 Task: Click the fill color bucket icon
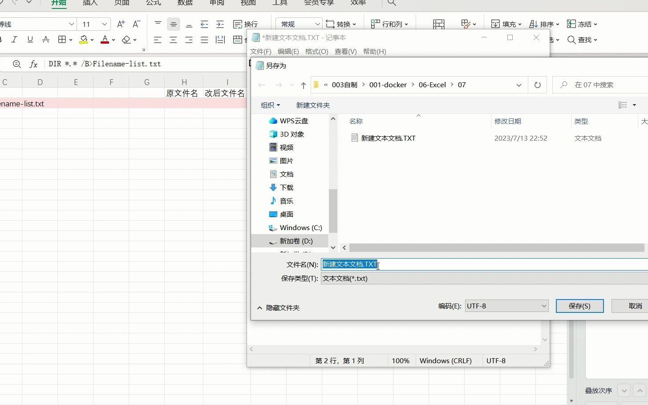pos(84,40)
